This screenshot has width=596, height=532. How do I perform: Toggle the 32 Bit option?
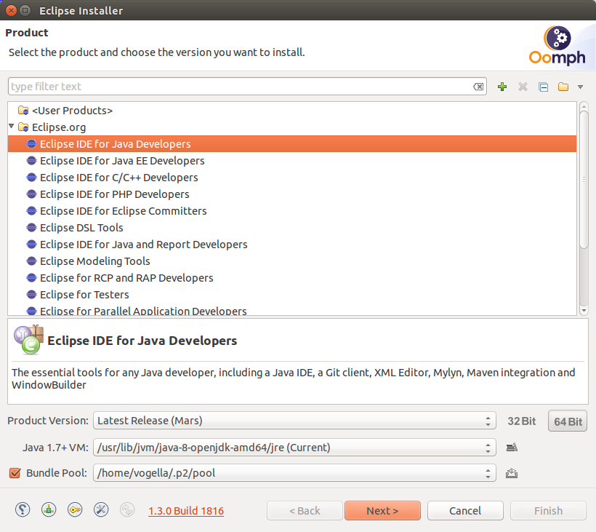522,421
